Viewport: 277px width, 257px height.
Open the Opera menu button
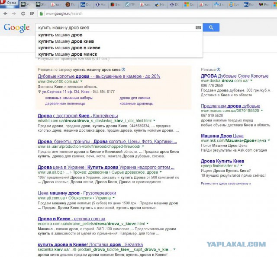[9, 3]
